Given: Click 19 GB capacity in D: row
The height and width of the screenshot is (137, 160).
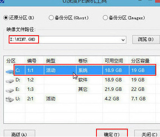Looking at the screenshot, I should [138, 80].
